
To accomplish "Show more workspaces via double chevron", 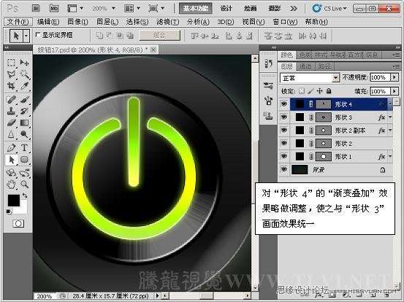I will pos(294,9).
